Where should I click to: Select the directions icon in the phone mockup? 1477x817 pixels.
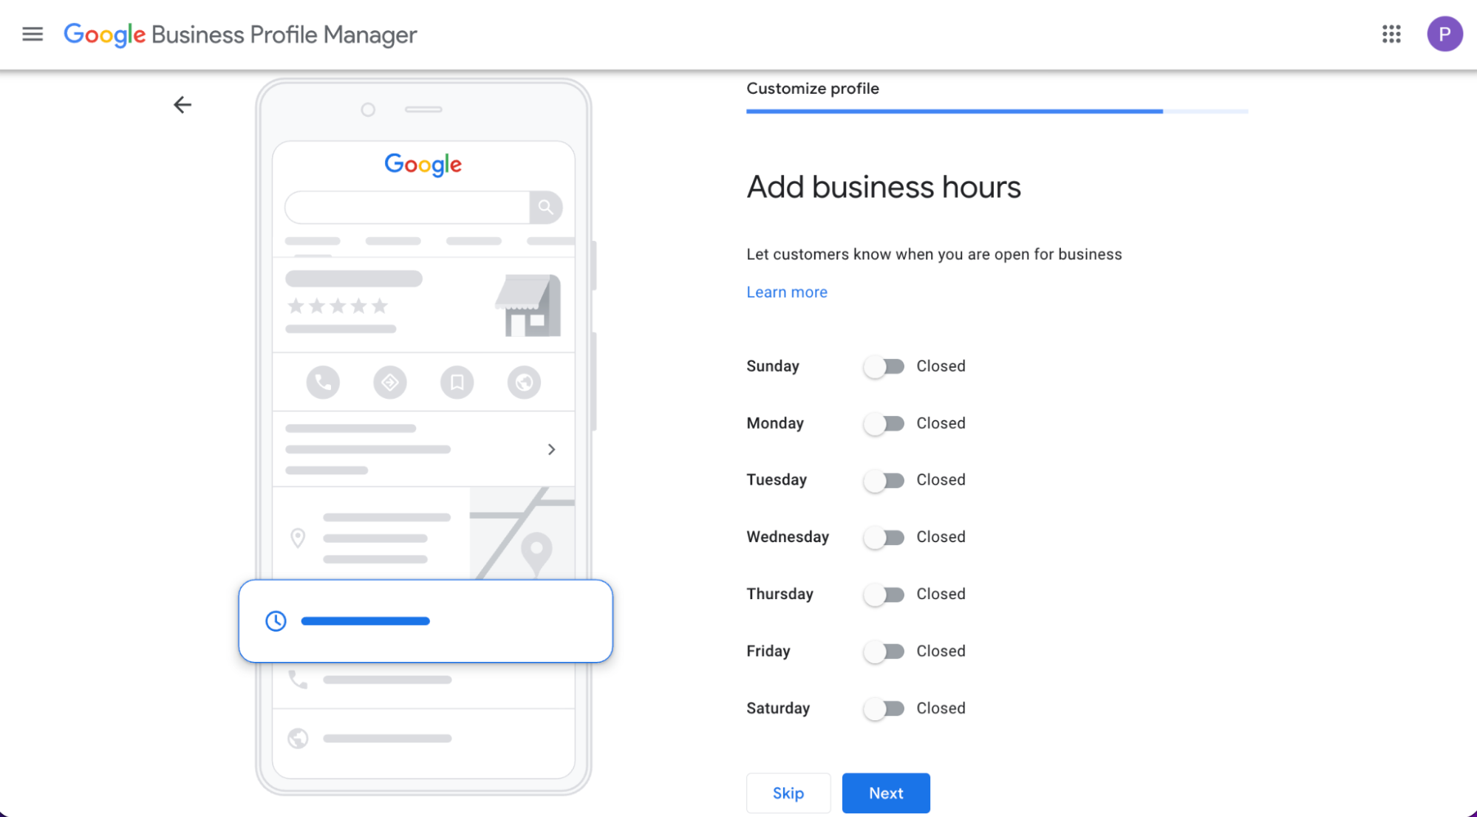coord(389,382)
